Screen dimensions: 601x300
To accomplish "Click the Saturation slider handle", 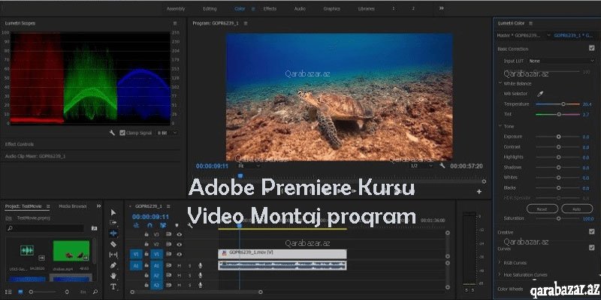I will coord(558,218).
